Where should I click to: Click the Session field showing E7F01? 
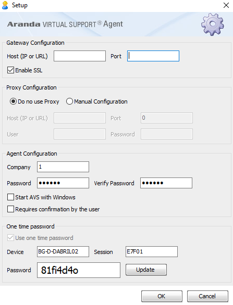point(152,252)
